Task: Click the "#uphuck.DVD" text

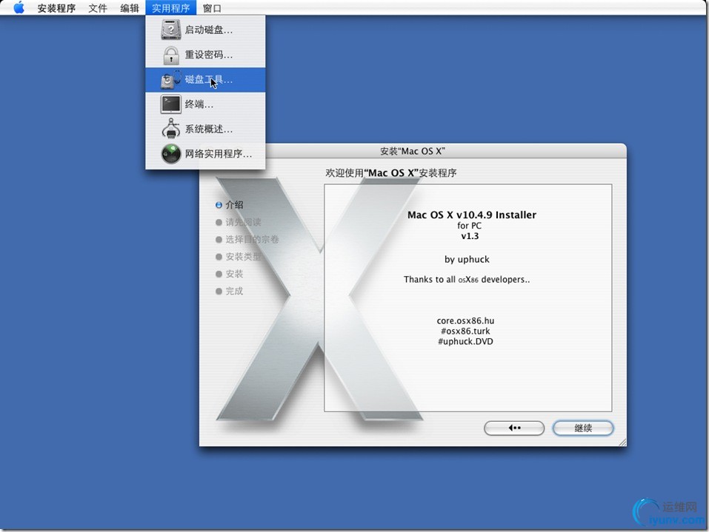Action: (x=465, y=341)
